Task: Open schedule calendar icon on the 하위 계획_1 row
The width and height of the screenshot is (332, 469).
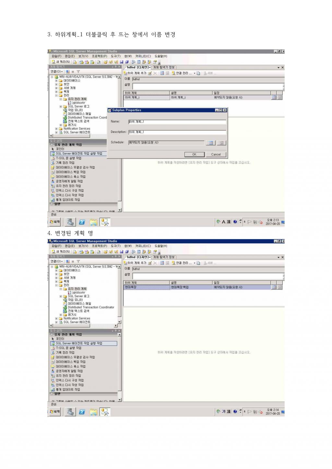Action: [274, 97]
